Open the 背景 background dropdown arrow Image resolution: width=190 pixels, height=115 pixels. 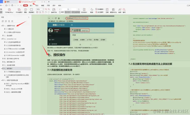[x=93, y=12]
